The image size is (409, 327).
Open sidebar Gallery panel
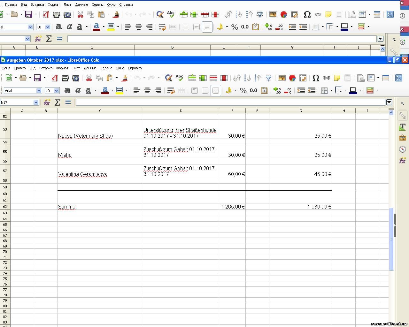tap(403, 138)
